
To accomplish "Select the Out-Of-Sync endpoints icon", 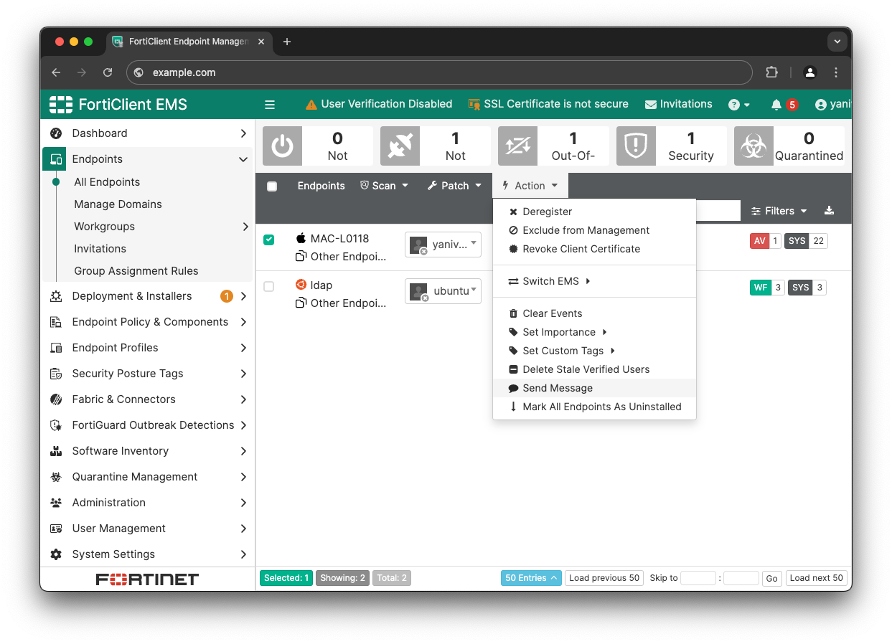I will (x=517, y=146).
